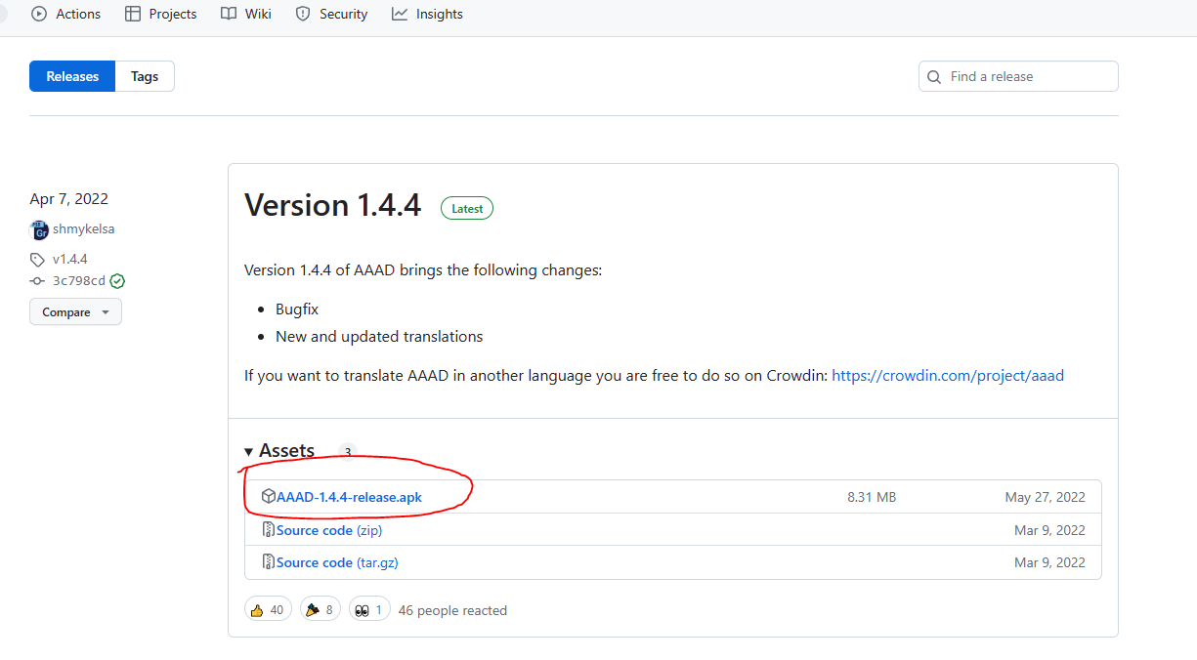
Task: Click the zip file icon
Action: point(269,530)
